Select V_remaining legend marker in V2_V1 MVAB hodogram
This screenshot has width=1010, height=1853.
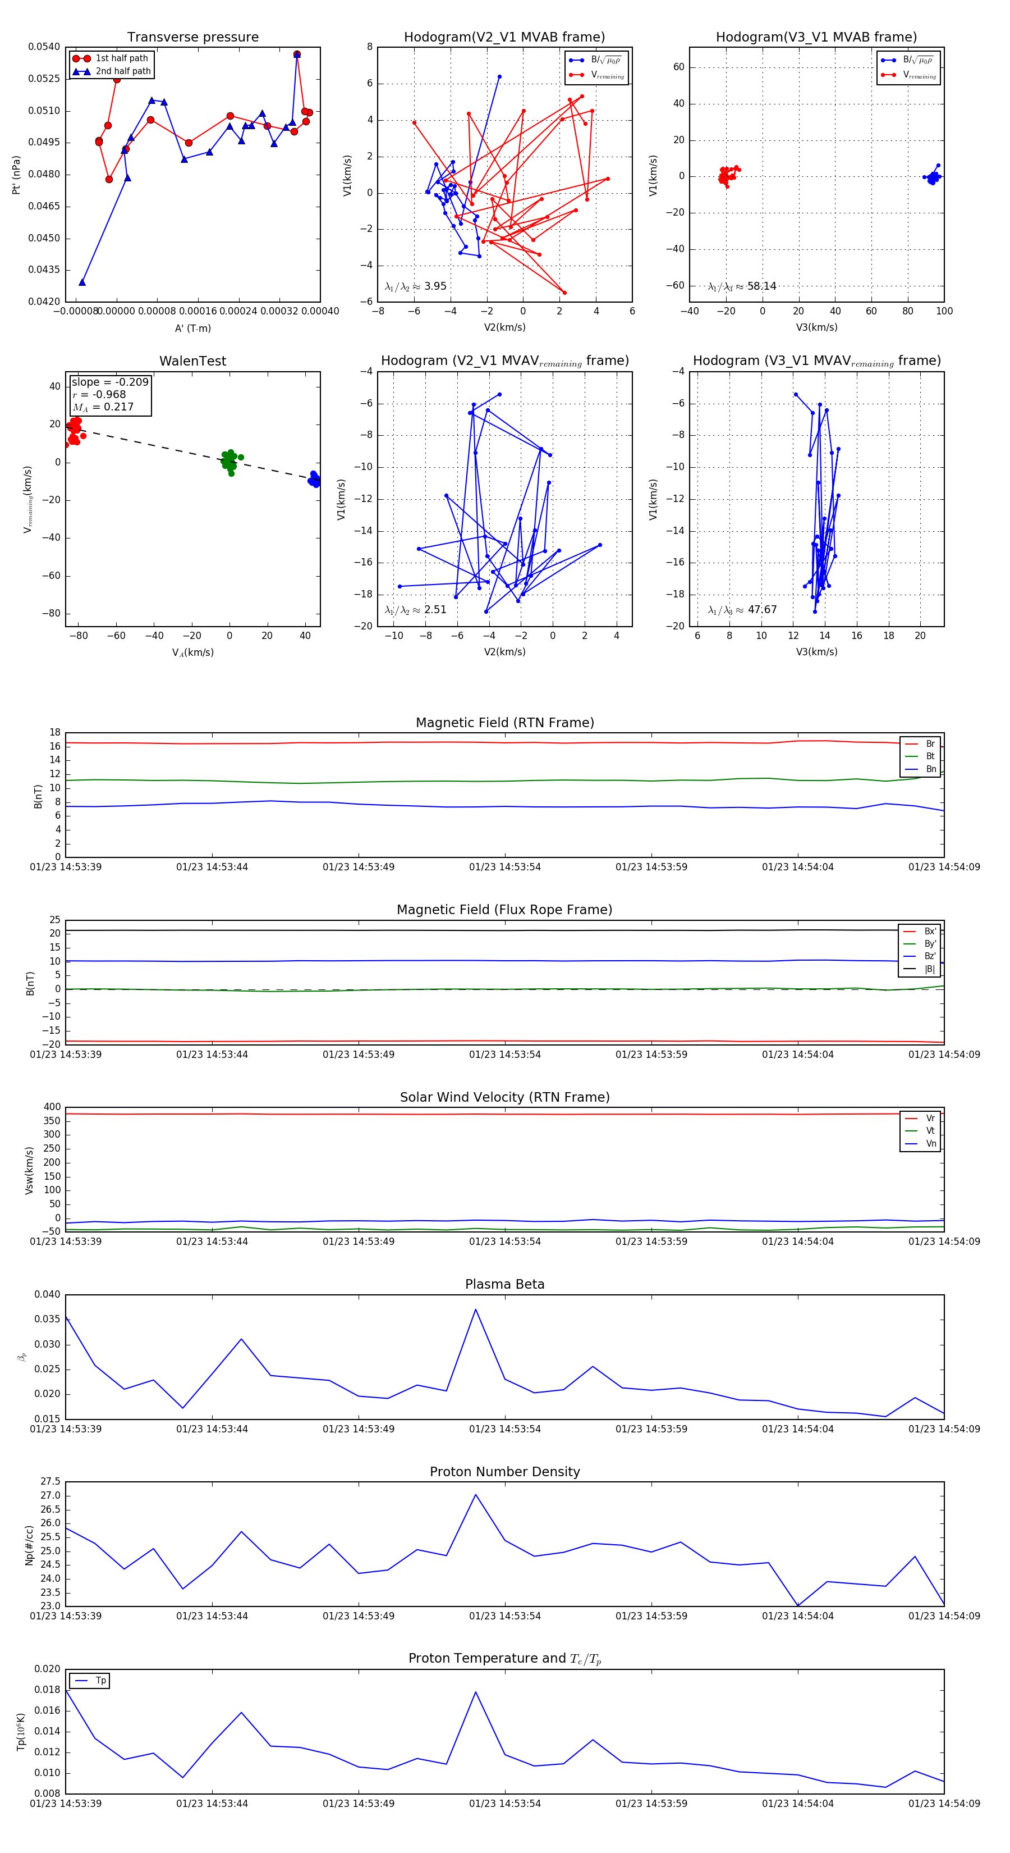click(x=576, y=75)
